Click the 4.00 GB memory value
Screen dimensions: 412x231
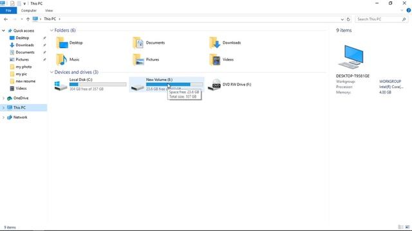click(385, 92)
